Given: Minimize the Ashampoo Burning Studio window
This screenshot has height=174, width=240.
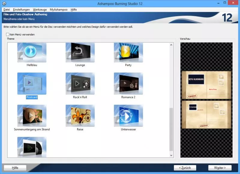Looking at the screenshot, I should pyautogui.click(x=218, y=3).
